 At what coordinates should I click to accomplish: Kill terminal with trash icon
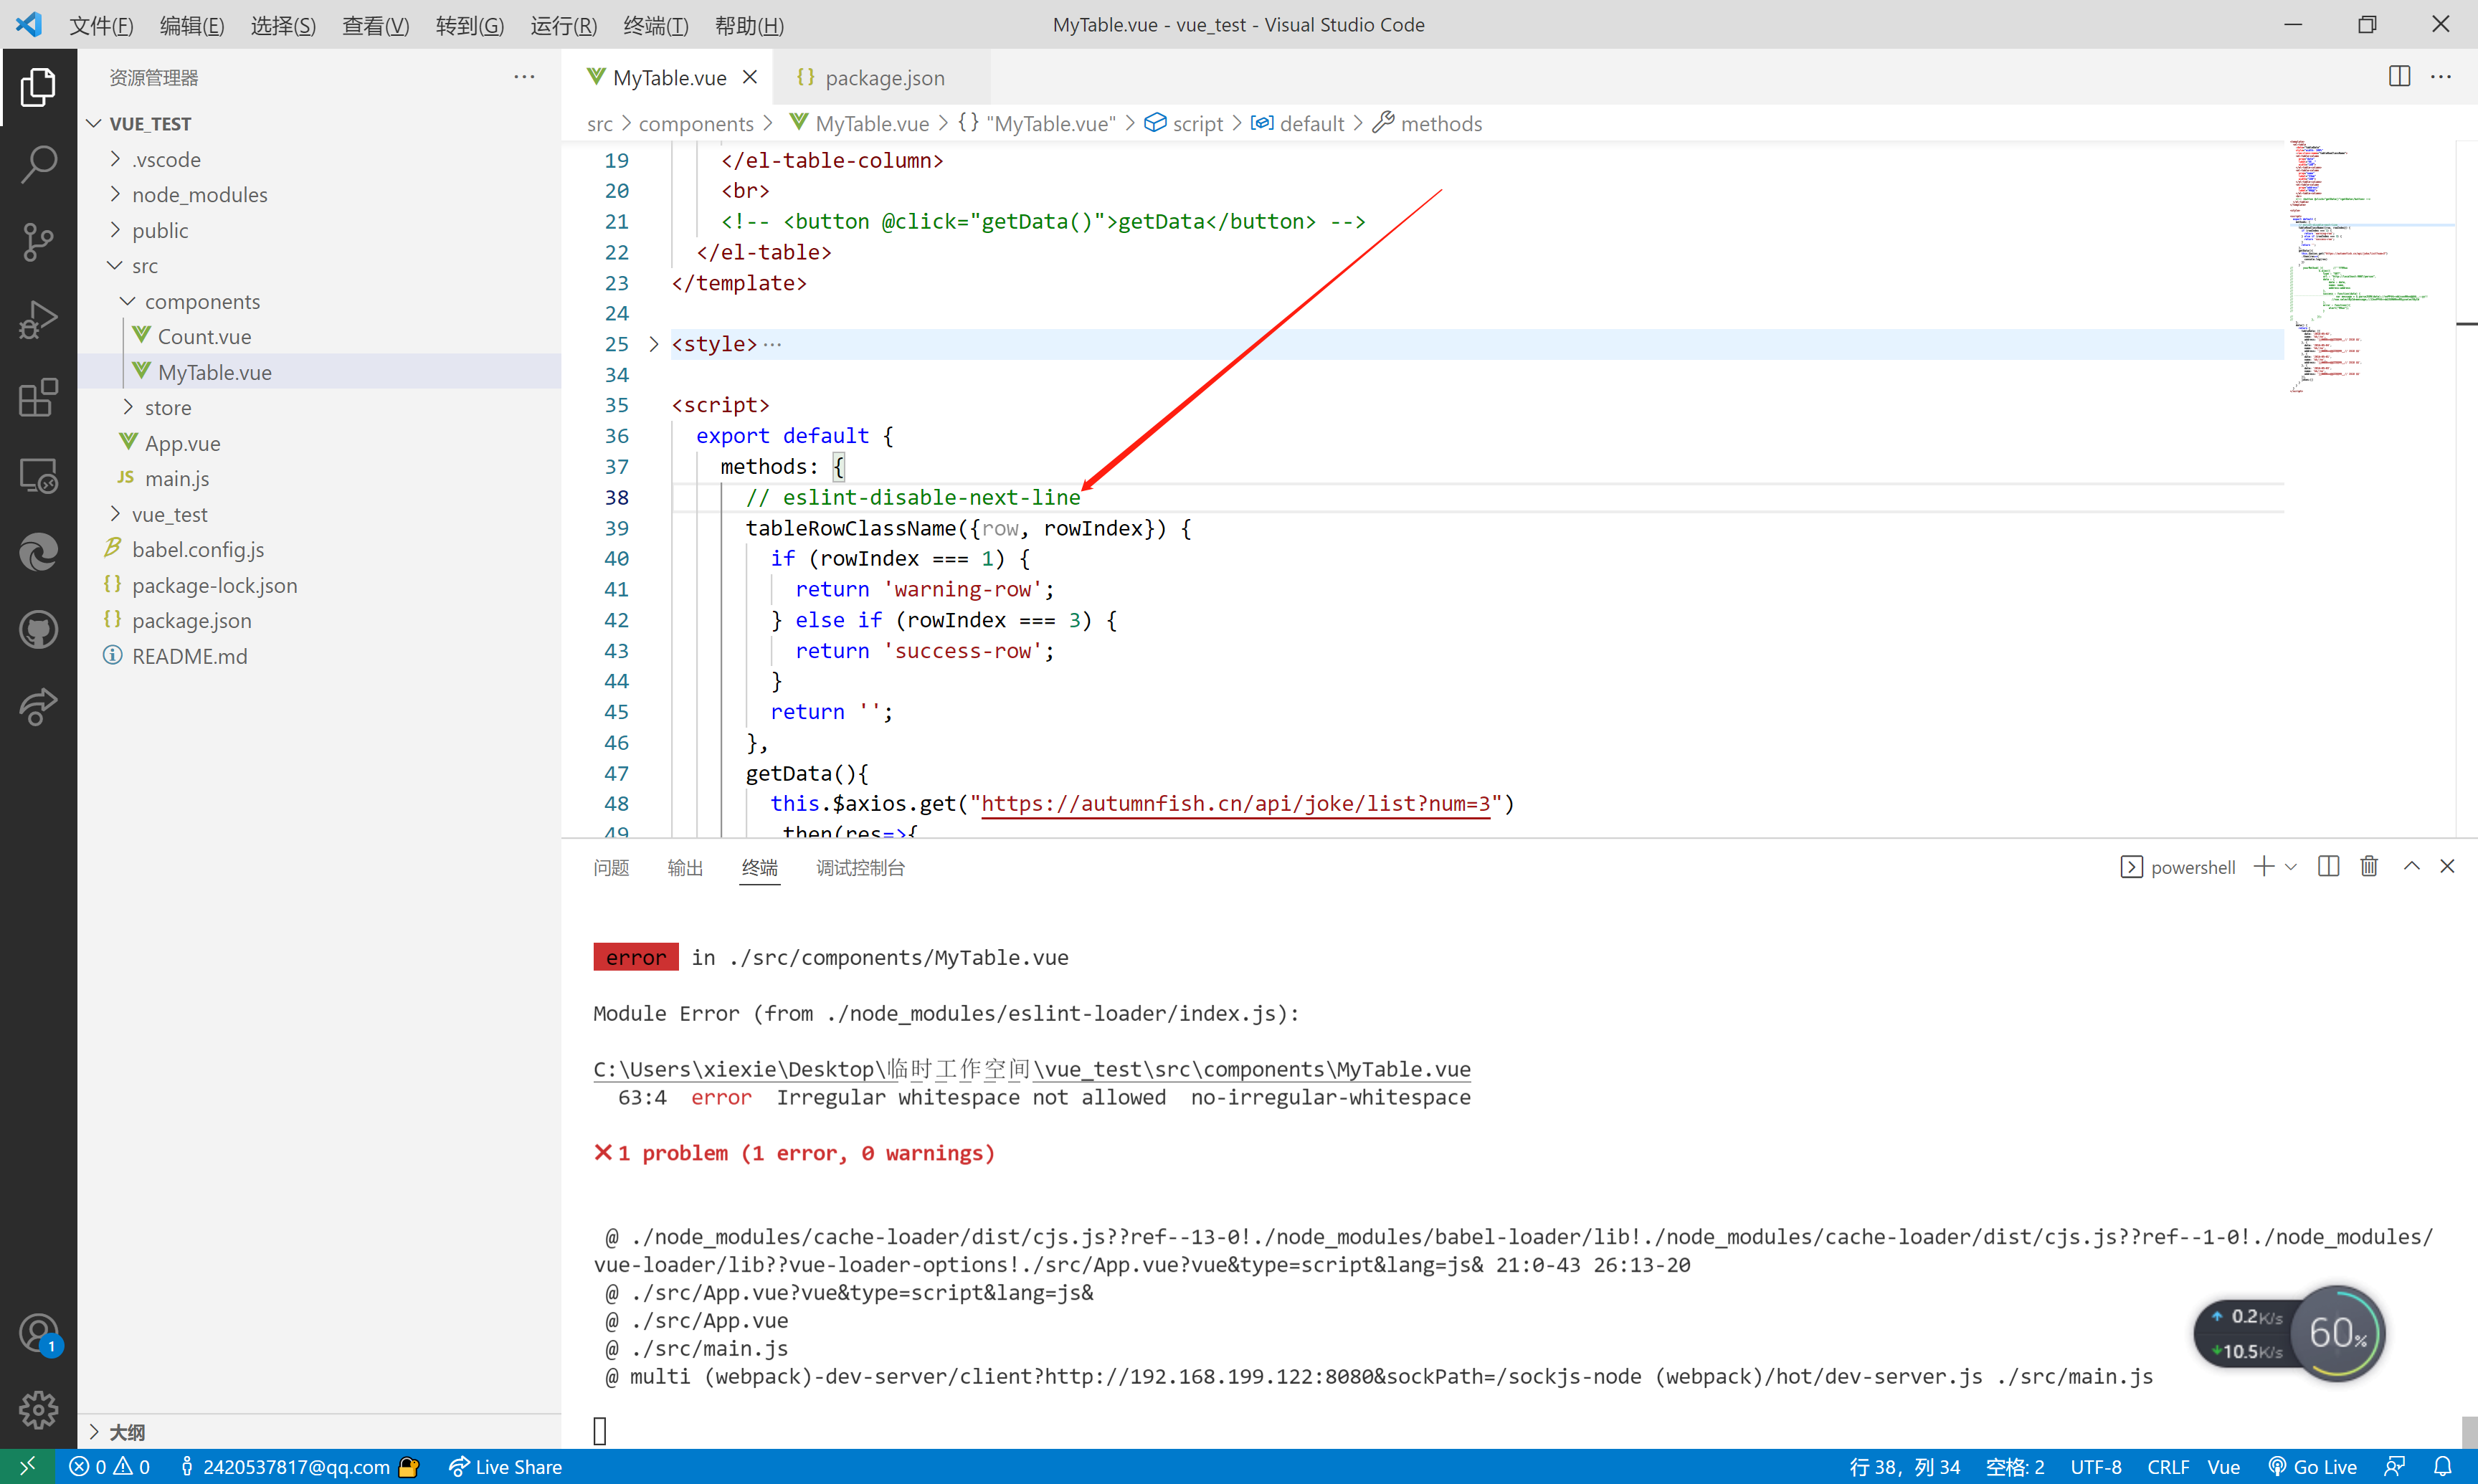pyautogui.click(x=2369, y=866)
